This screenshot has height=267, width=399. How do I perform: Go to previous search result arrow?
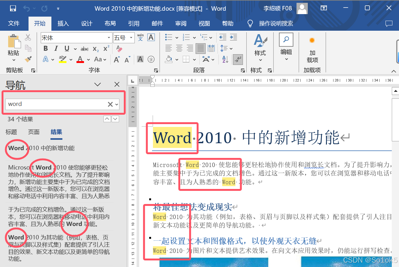(x=107, y=119)
